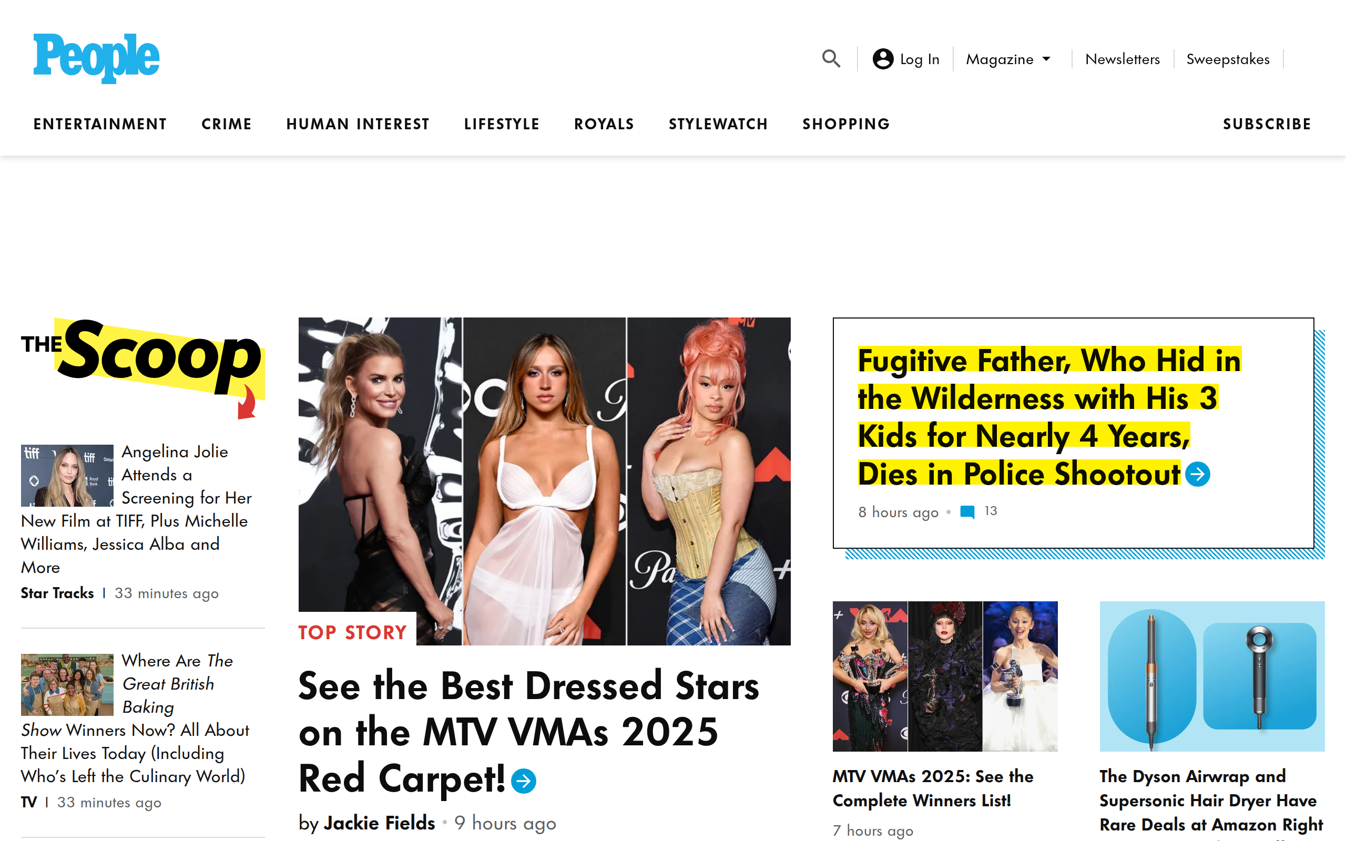
Task: Click the Subscribe link
Action: point(1267,124)
